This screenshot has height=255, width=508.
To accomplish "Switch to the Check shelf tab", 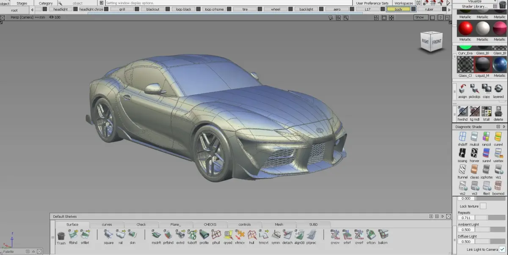I will pyautogui.click(x=141, y=225).
